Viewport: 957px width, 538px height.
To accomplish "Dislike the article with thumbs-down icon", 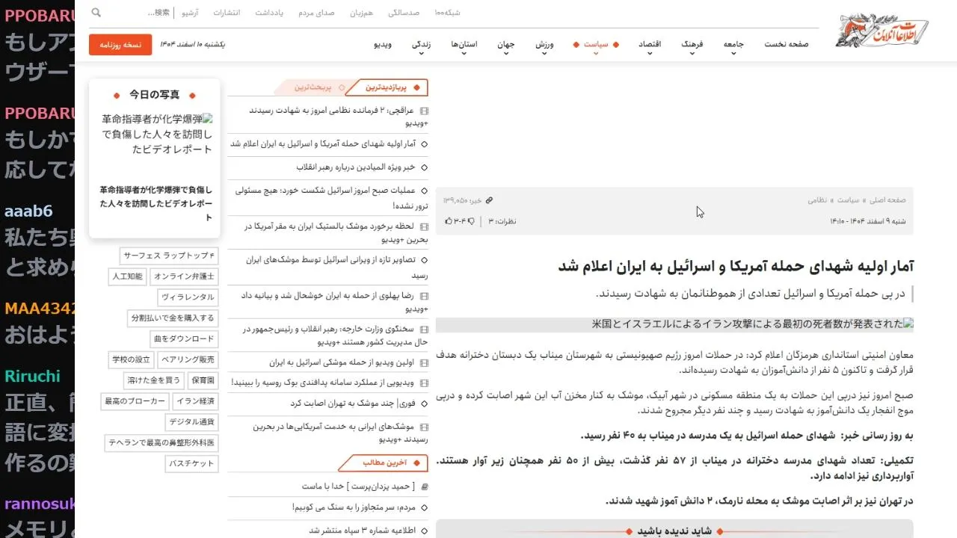I will point(471,221).
